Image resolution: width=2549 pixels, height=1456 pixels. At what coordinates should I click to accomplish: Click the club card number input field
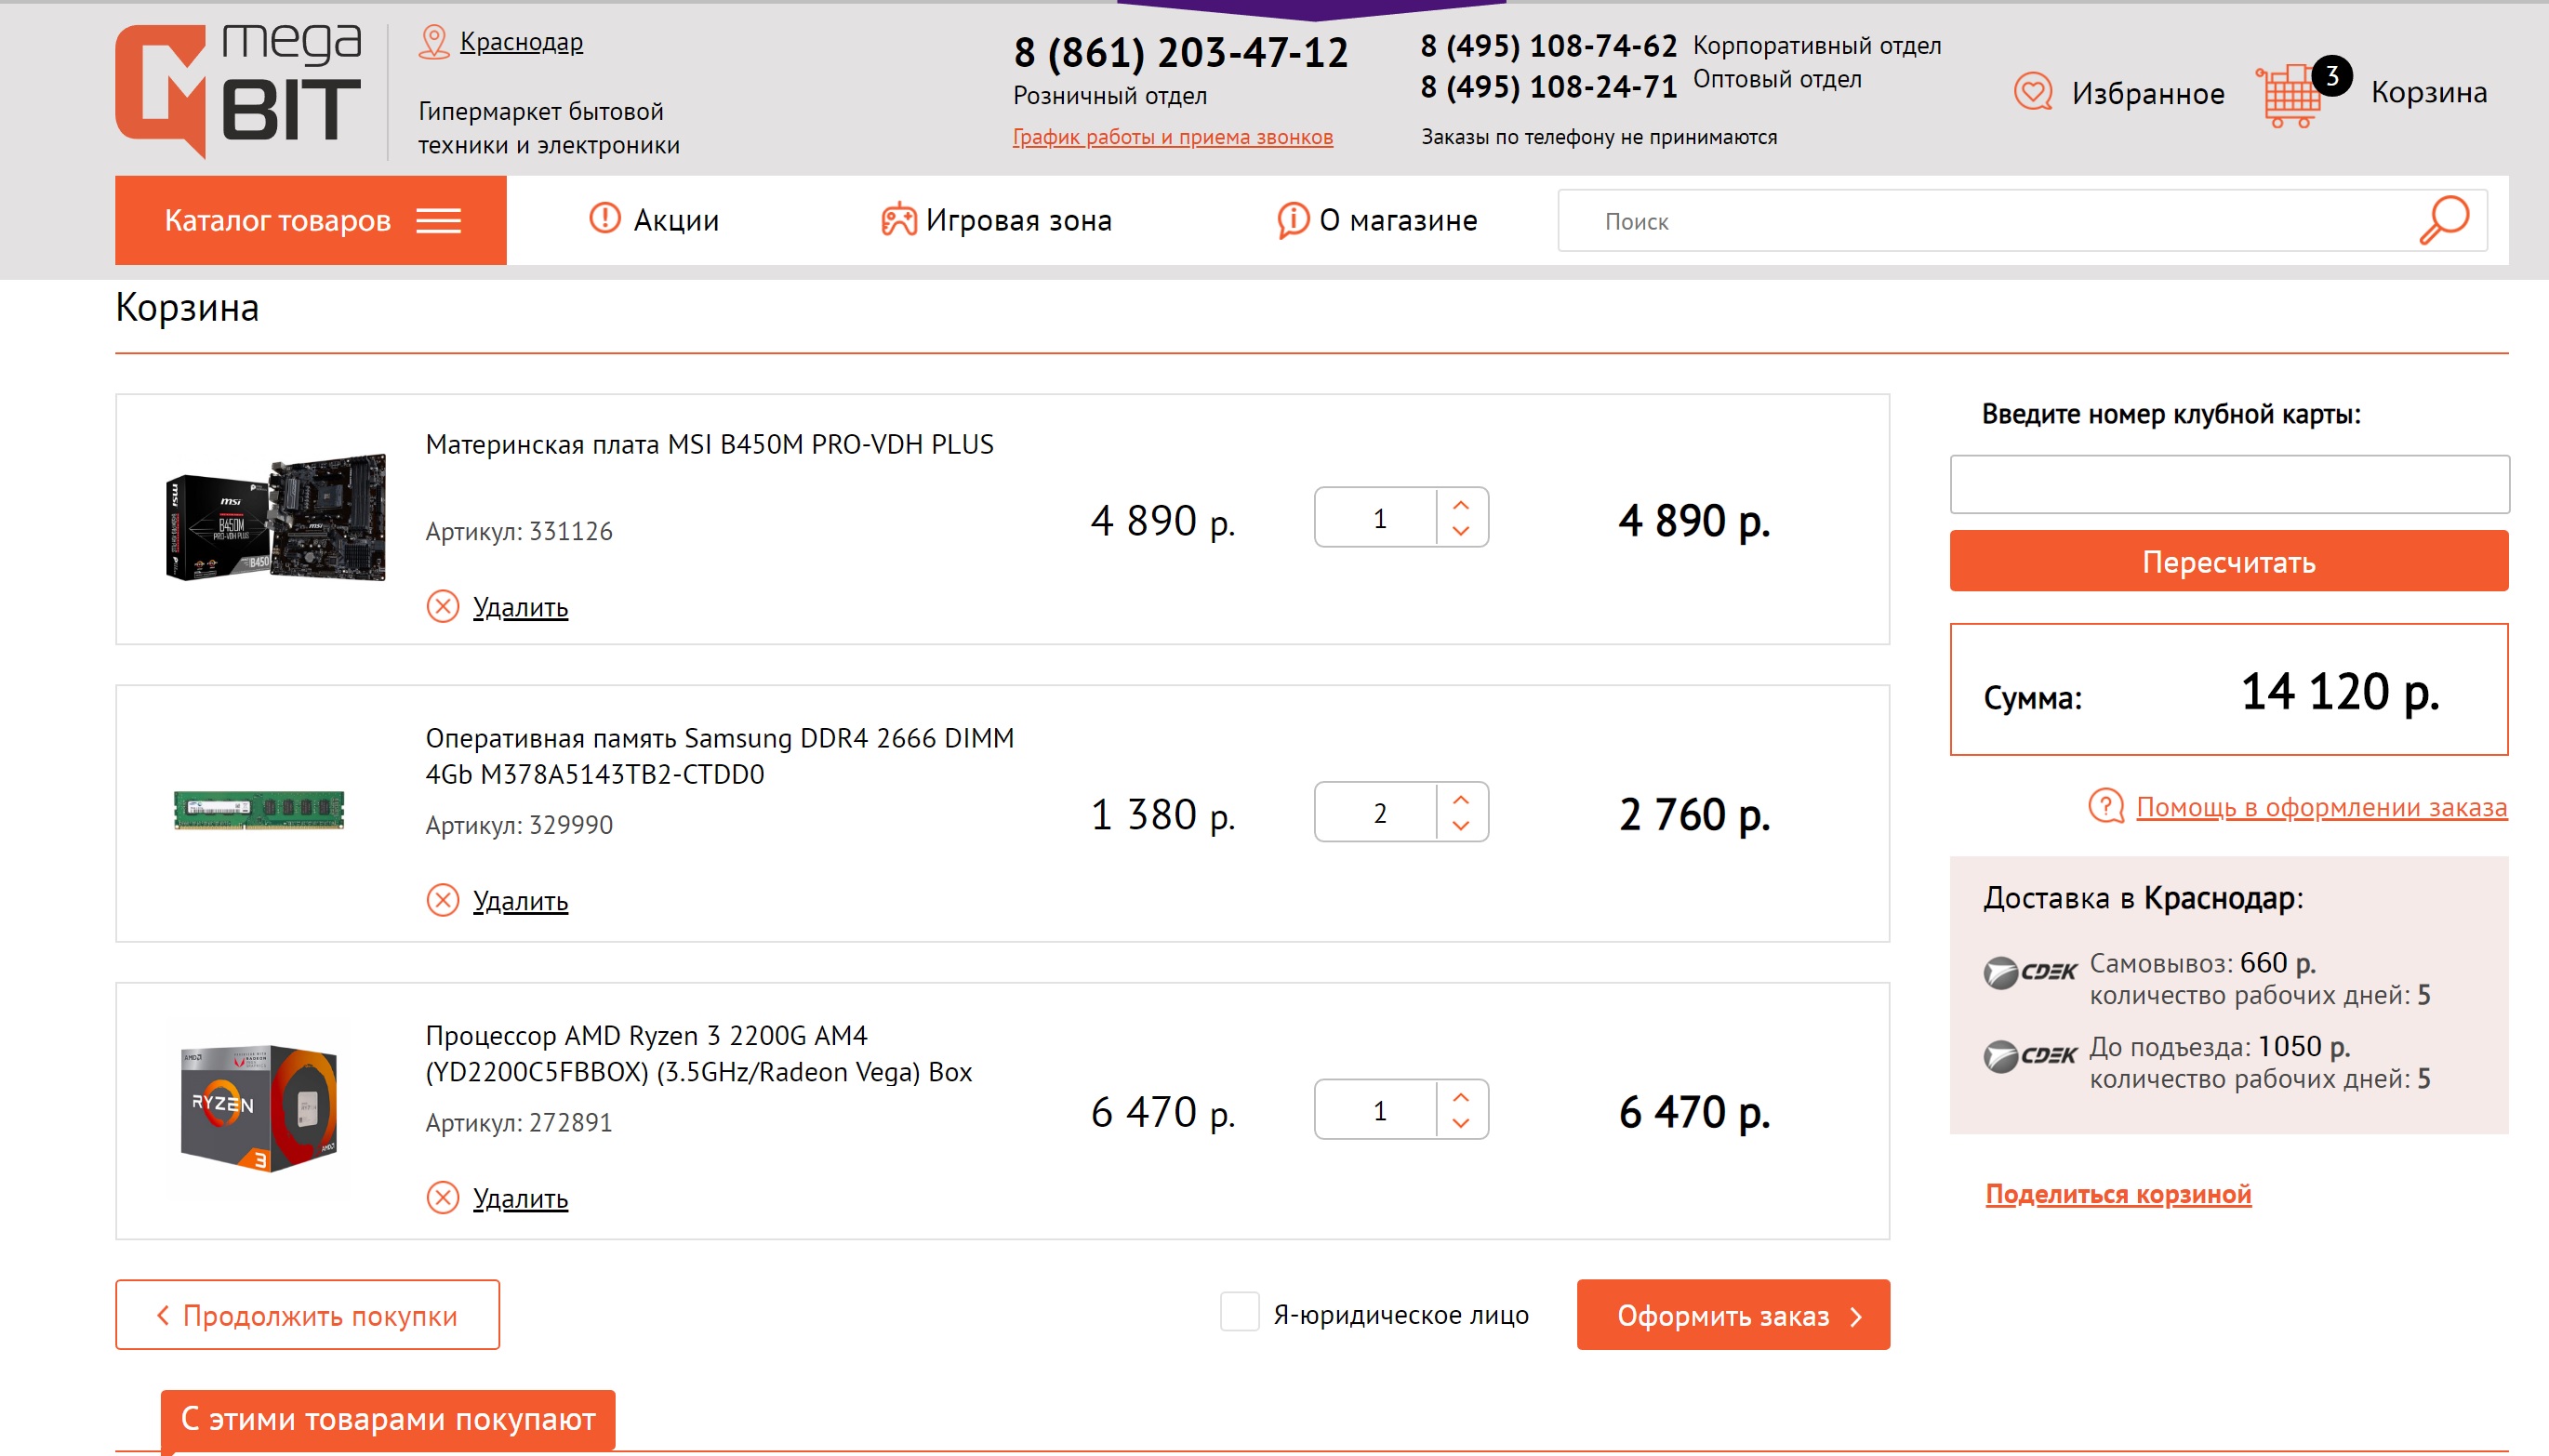[x=2228, y=485]
